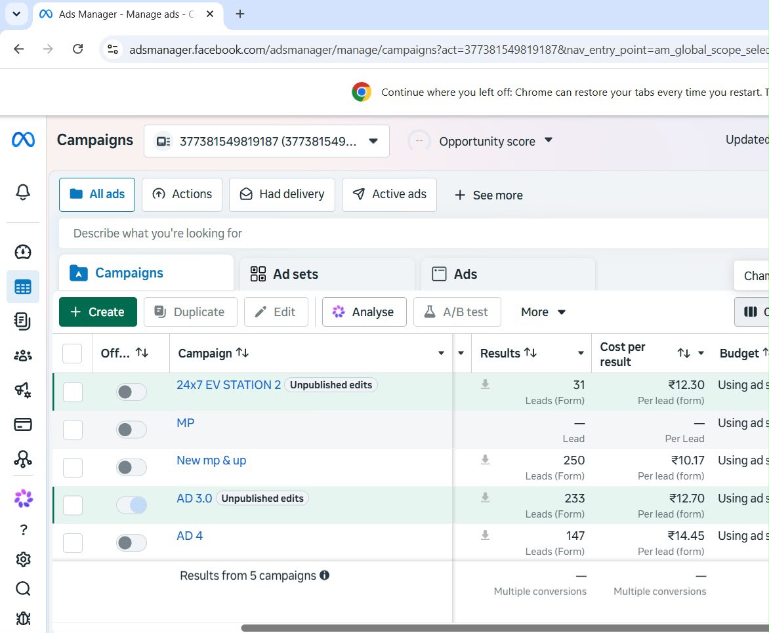Open the notifications bell
Image resolution: width=769 pixels, height=633 pixels.
(x=23, y=192)
